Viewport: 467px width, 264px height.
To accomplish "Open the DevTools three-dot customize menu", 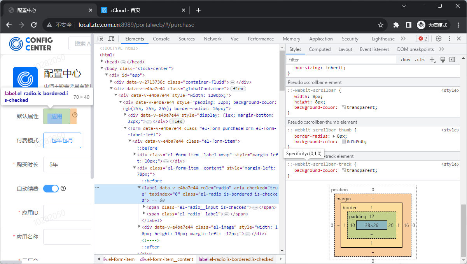I will pos(450,38).
